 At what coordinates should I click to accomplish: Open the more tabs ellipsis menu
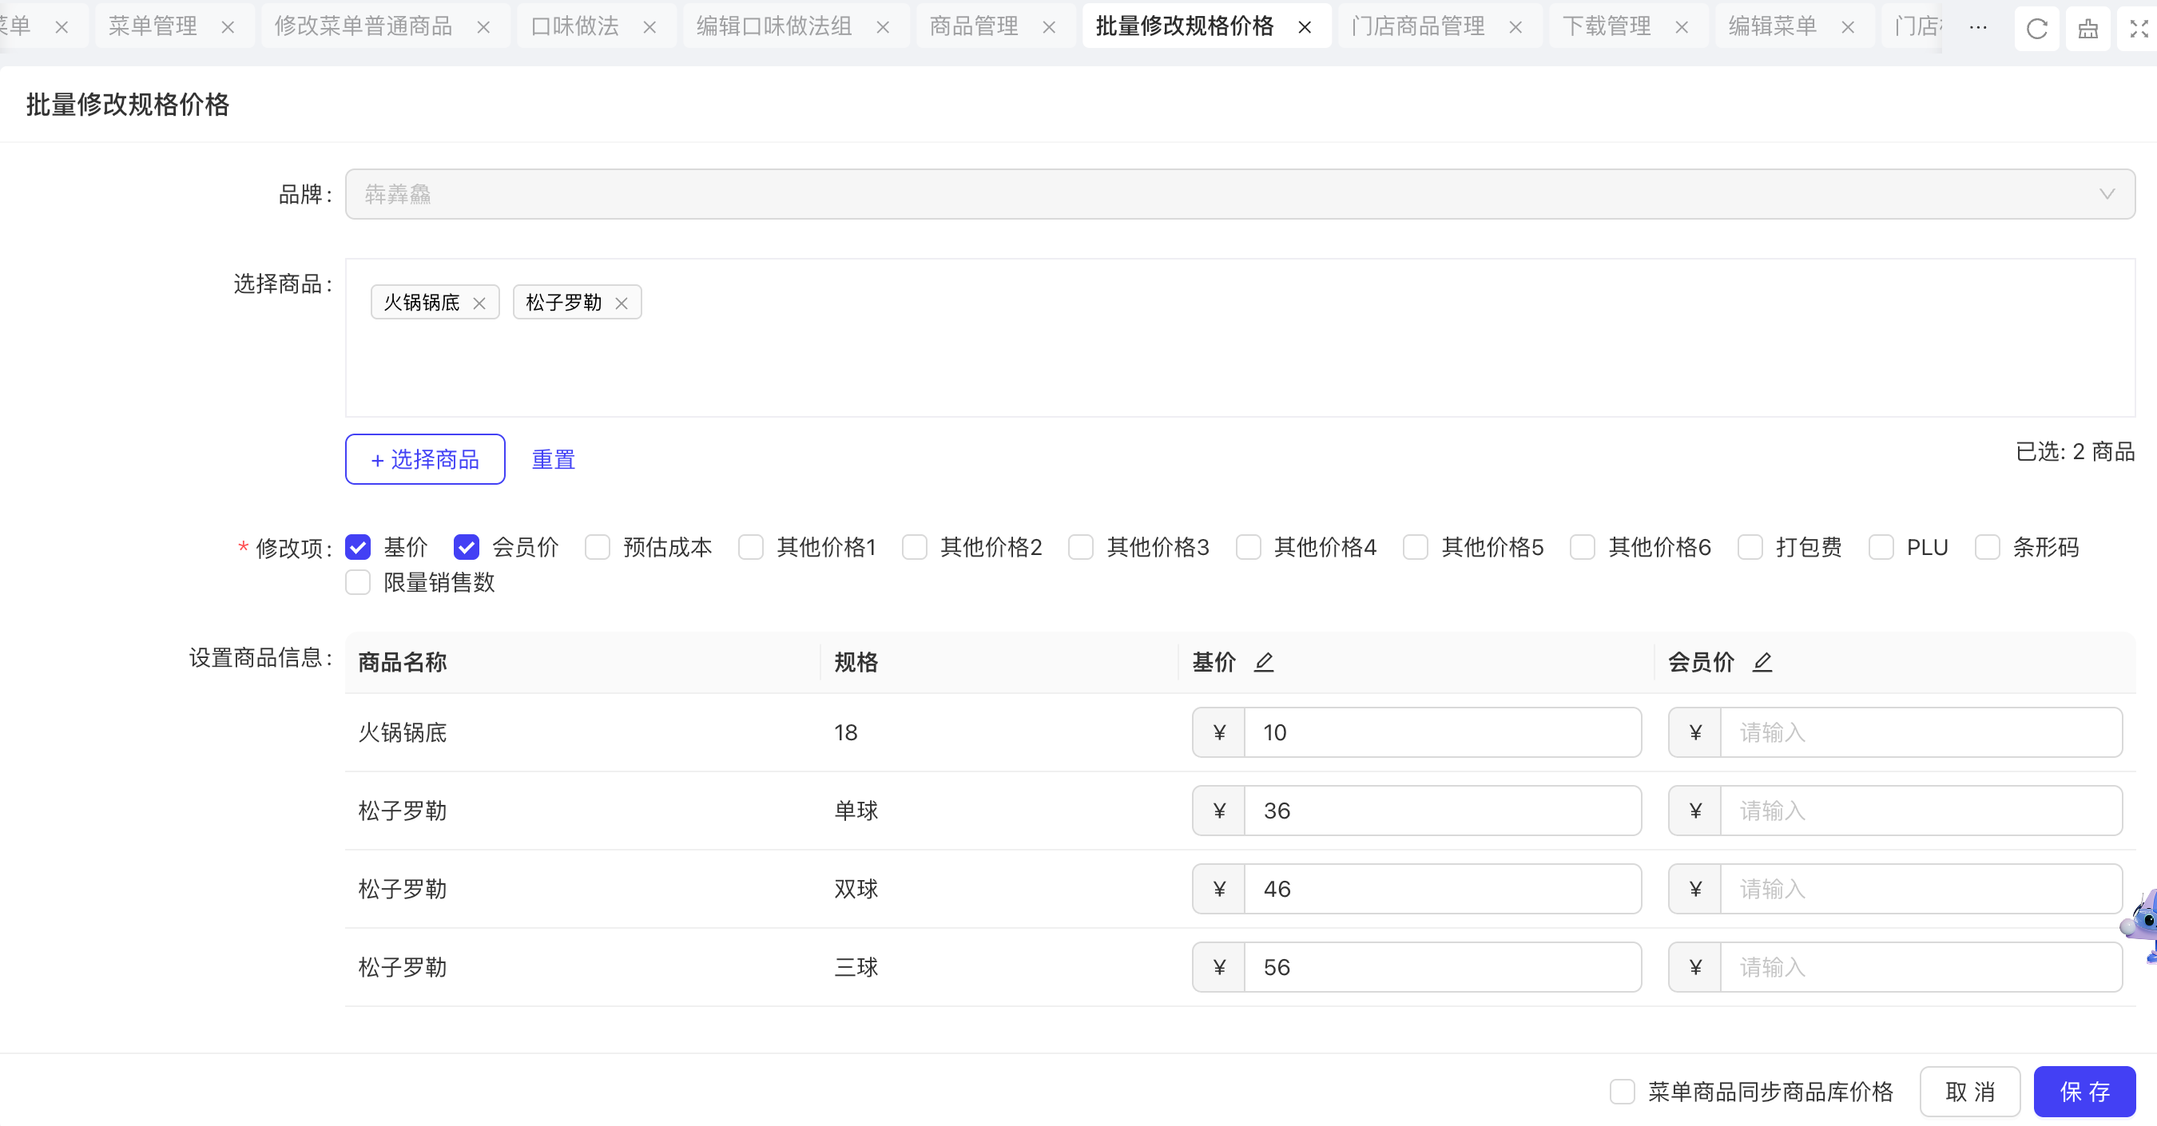click(x=1978, y=28)
